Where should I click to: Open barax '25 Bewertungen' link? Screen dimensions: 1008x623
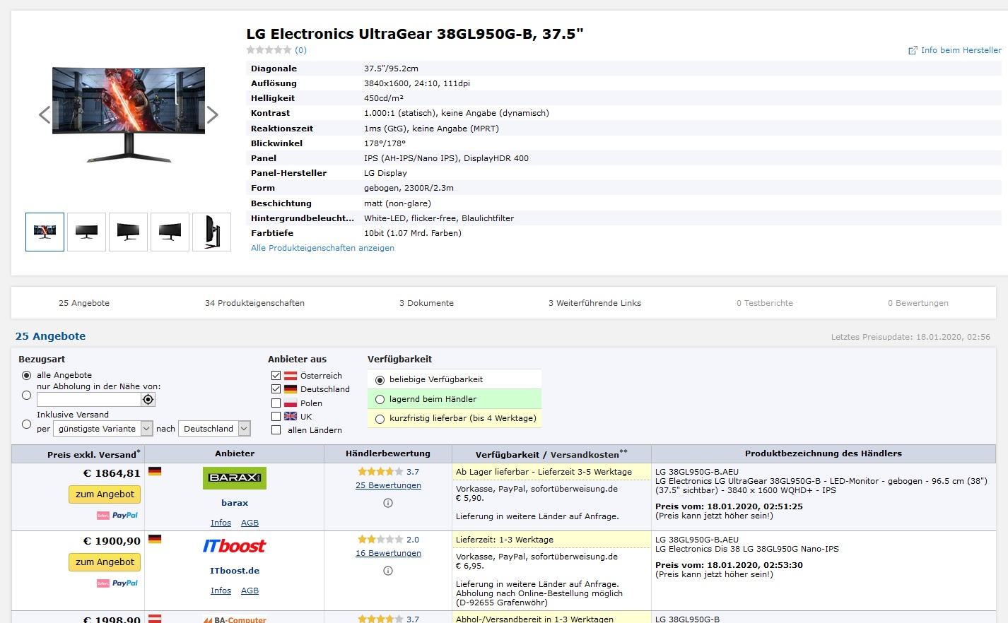point(388,485)
